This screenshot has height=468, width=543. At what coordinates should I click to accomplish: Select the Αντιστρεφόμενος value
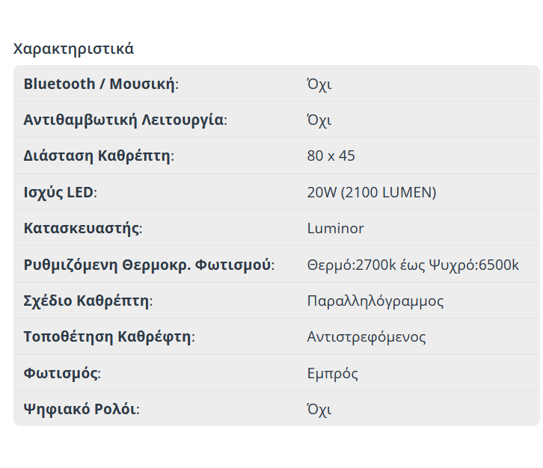coord(366,336)
